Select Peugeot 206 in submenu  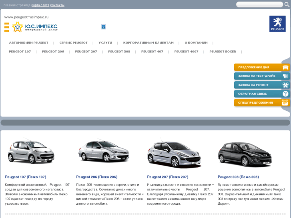53,52
